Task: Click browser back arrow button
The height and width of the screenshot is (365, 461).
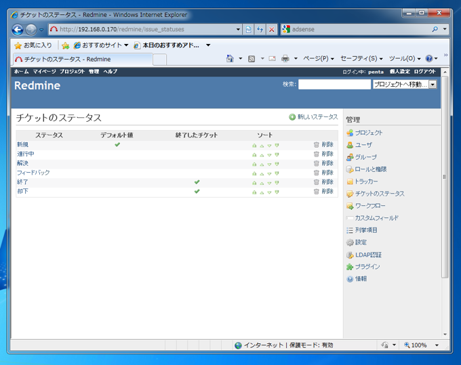Action: pos(18,30)
